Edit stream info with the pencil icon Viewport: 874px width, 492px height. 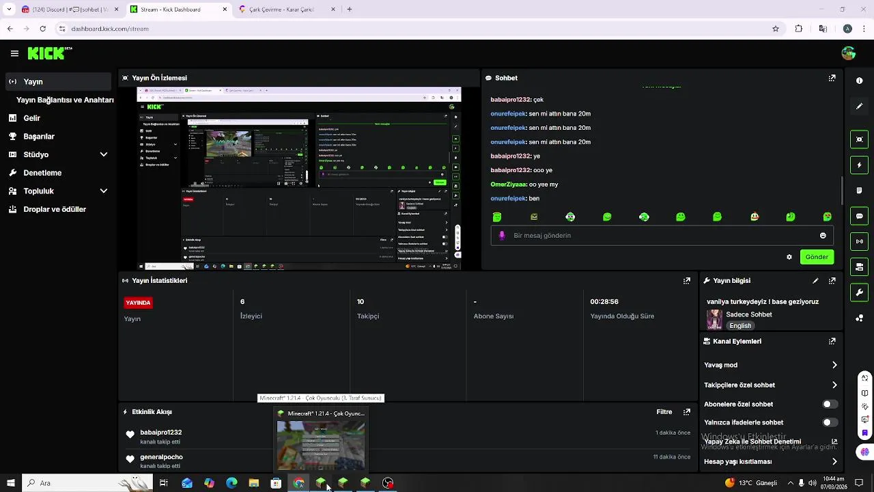815,280
